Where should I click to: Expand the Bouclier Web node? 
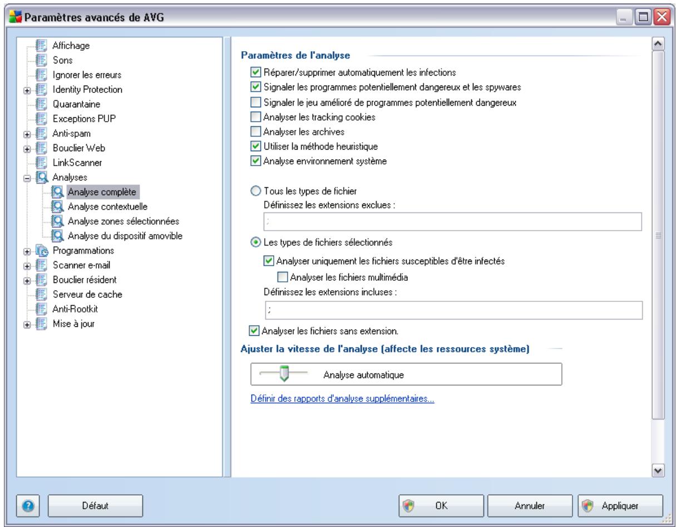27,148
